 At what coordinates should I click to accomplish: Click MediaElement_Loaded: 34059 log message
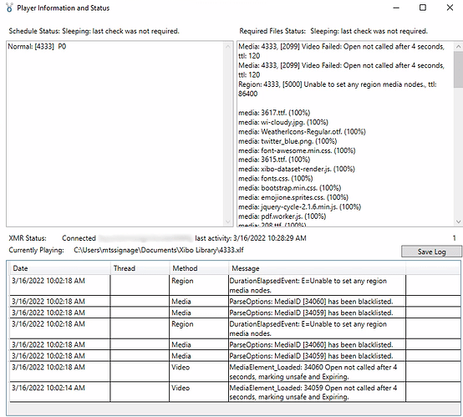tap(313, 392)
